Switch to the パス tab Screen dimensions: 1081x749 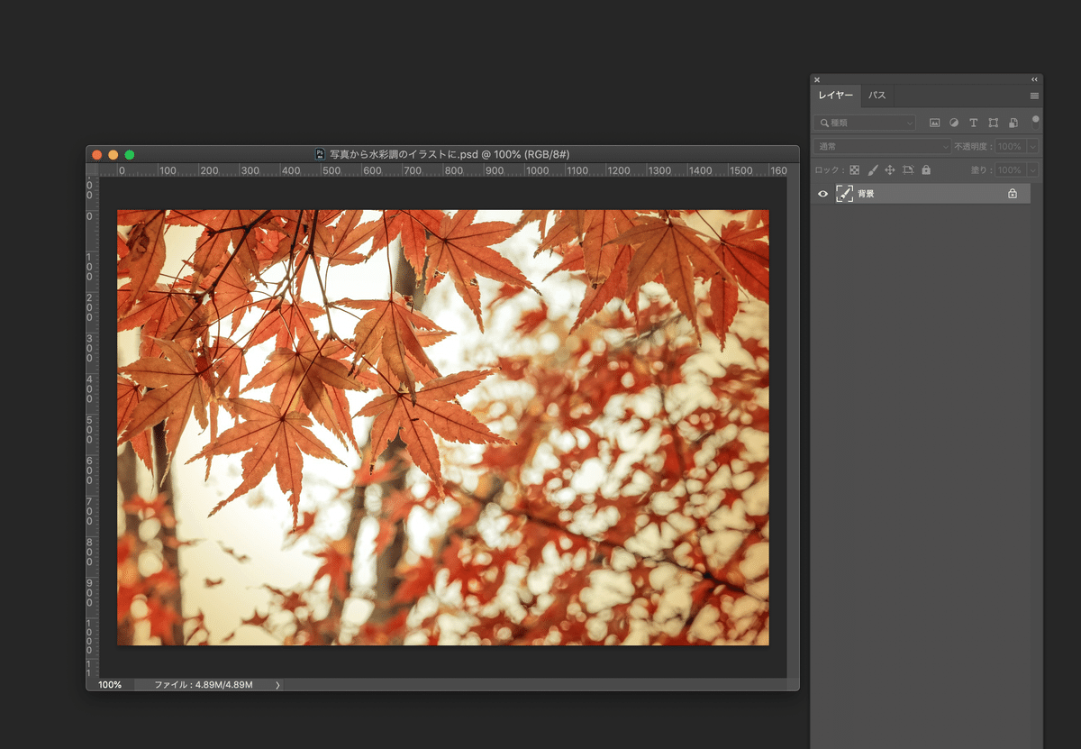(x=877, y=96)
